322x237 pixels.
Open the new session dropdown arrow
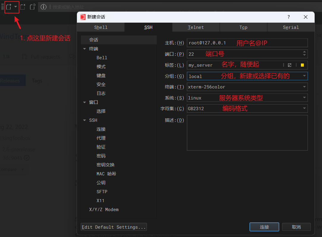pyautogui.click(x=16, y=7)
